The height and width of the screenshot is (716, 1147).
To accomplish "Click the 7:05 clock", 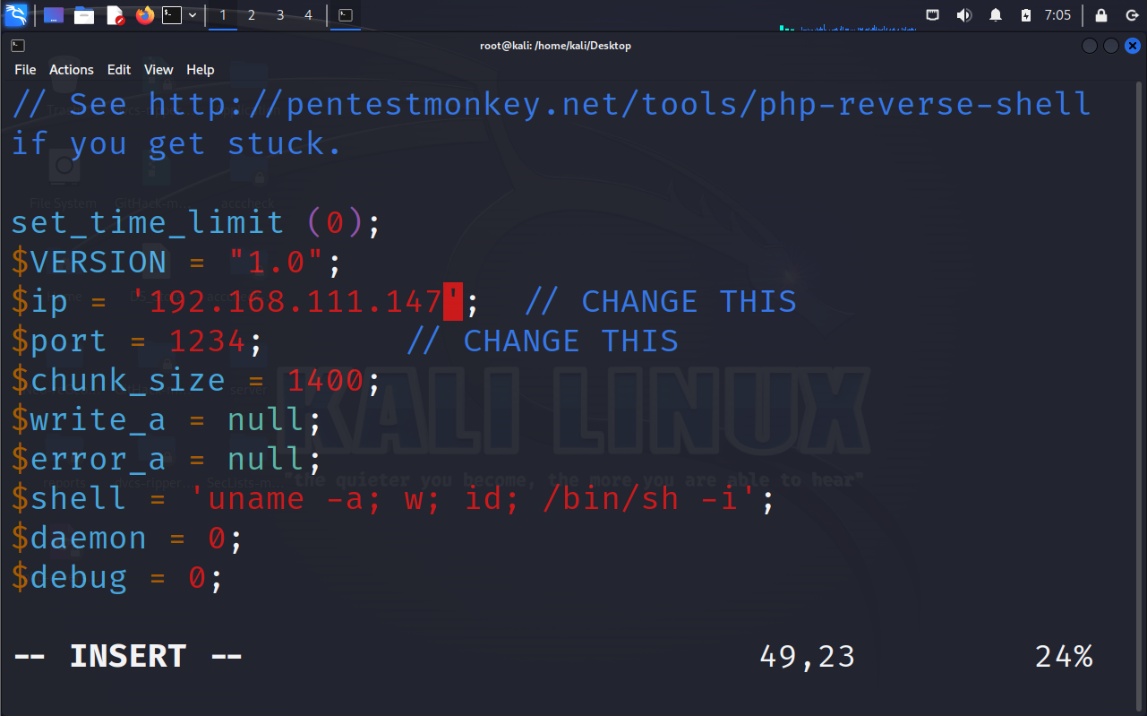I will pyautogui.click(x=1057, y=15).
